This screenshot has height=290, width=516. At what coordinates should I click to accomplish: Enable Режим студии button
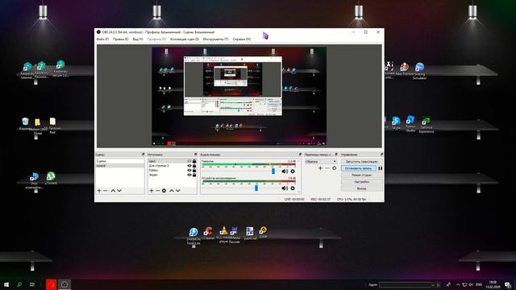coord(362,176)
